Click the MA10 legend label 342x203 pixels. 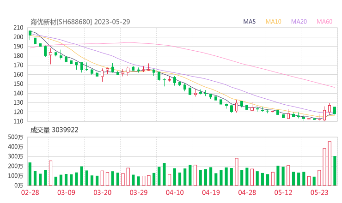pos(273,22)
